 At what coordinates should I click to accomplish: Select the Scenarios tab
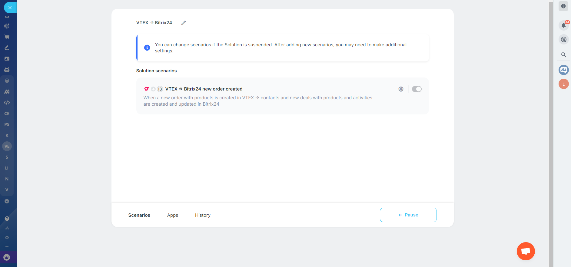pyautogui.click(x=139, y=215)
